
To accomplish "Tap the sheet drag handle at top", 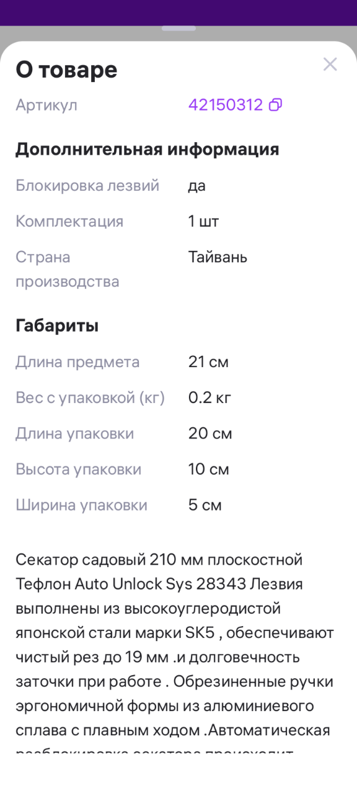I will [178, 29].
